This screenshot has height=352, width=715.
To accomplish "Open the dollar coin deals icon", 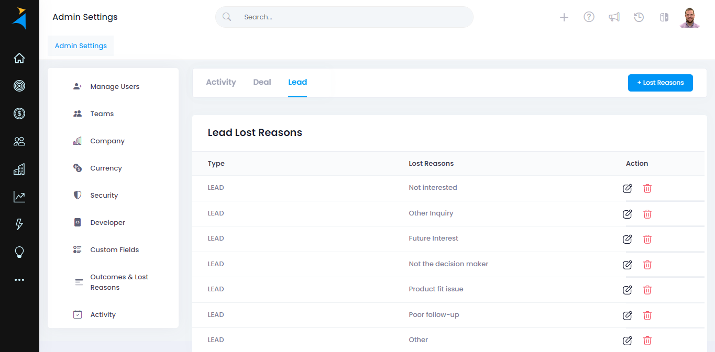I will coord(19,113).
